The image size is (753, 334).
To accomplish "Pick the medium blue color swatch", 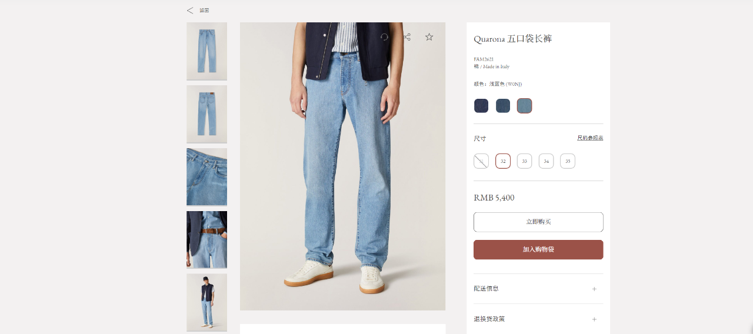I will 503,106.
